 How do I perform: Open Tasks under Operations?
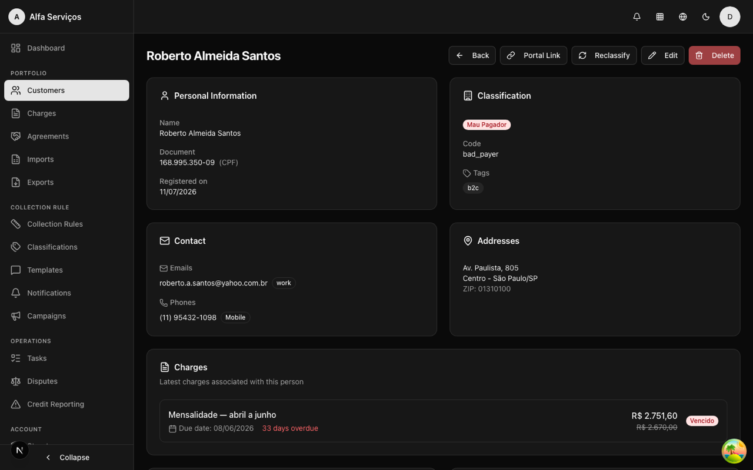click(66, 358)
